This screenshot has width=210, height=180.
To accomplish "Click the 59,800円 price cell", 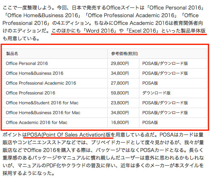I will (124, 93).
